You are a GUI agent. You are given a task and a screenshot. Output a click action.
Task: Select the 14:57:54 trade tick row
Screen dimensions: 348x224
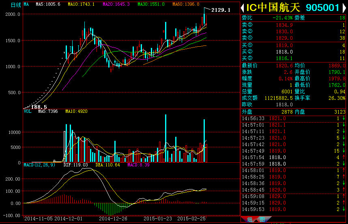[293, 157]
